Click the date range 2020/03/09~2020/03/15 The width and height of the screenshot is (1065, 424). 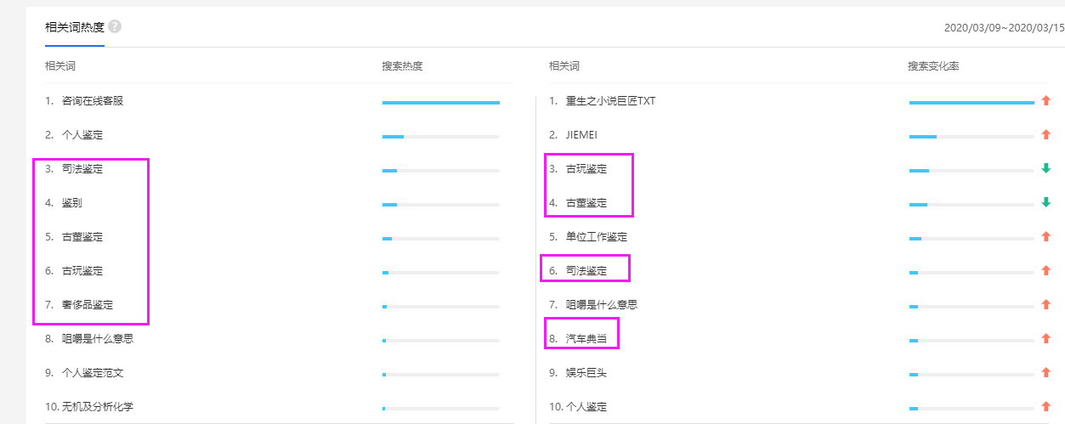[1003, 28]
